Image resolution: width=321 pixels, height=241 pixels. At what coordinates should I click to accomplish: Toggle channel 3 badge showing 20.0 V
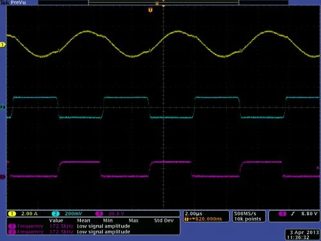point(110,213)
